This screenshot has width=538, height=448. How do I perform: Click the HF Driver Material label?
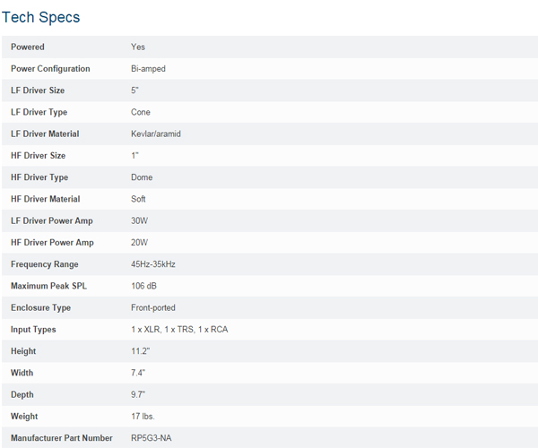pyautogui.click(x=46, y=199)
